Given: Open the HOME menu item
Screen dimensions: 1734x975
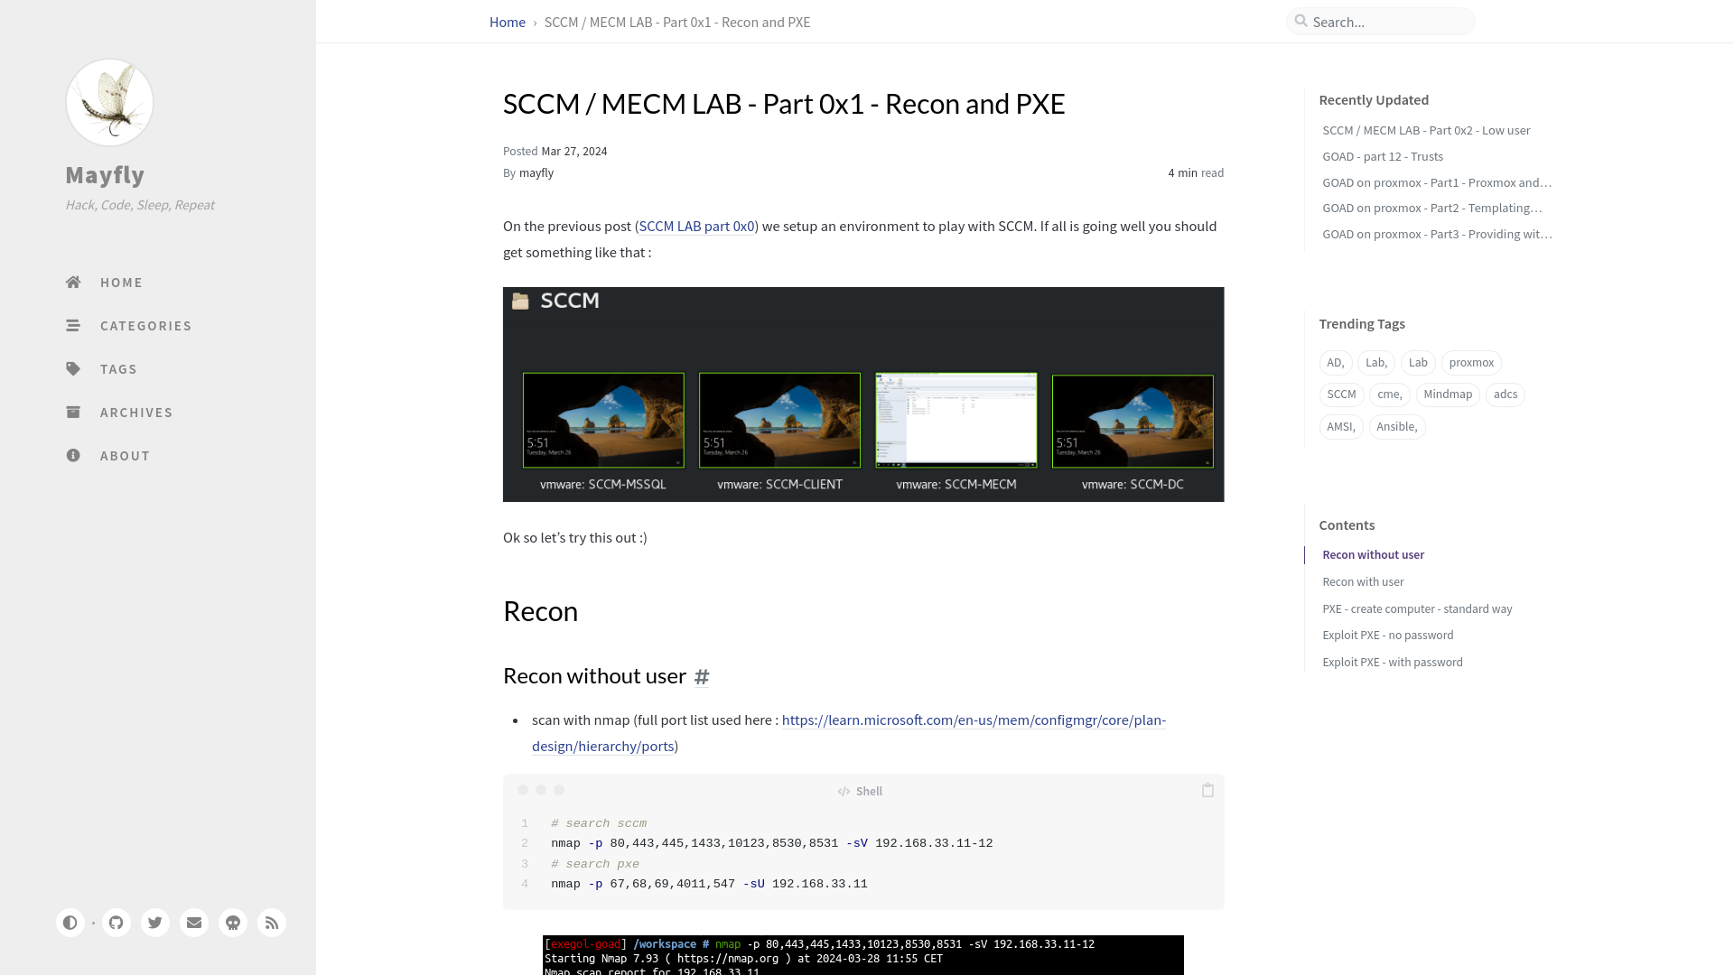Looking at the screenshot, I should coord(121,283).
